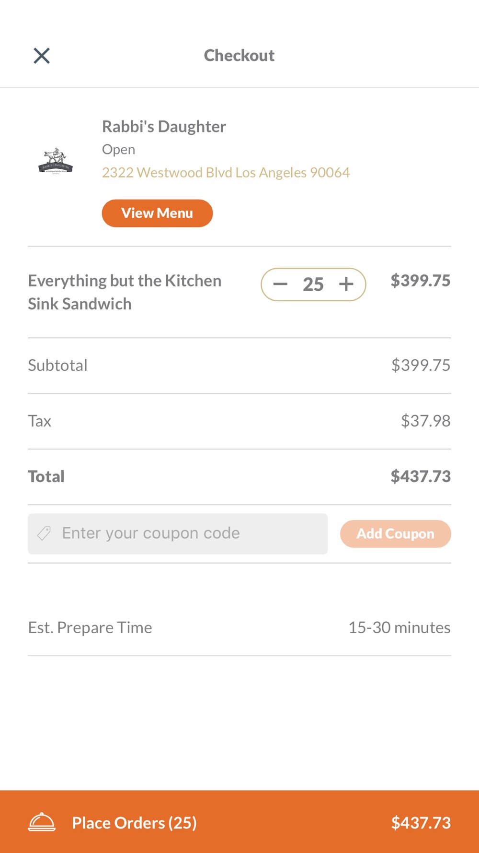Open the 2322 Westwood Blvd address link
The width and height of the screenshot is (479, 853).
(226, 173)
